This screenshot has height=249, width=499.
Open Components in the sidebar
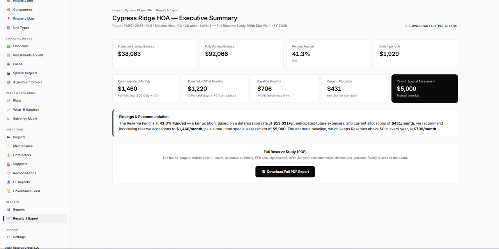click(35, 9)
